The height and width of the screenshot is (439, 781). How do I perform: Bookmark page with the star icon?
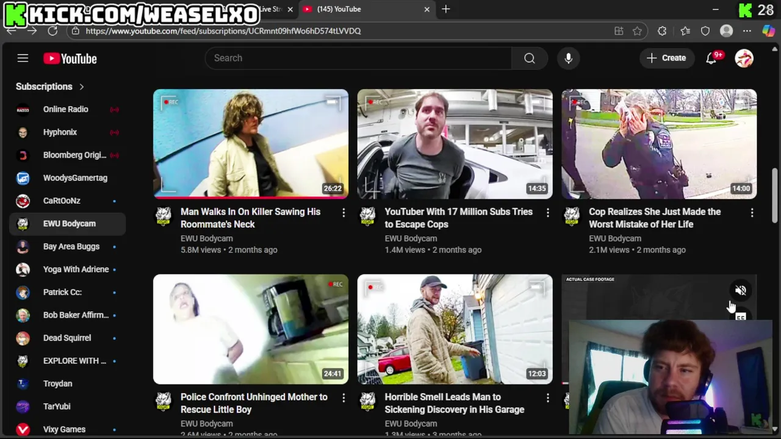click(637, 30)
